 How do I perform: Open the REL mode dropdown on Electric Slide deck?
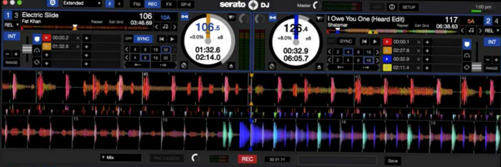tap(12, 25)
